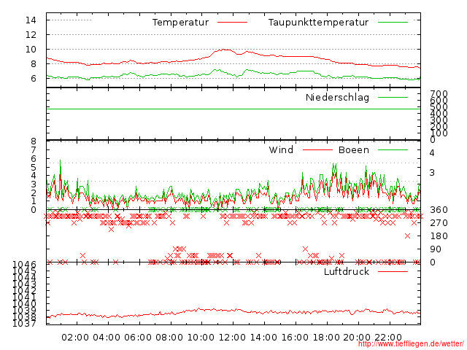467x350 pixels.
Task: Click the 180 wind direction axis value
Action: click(x=439, y=236)
